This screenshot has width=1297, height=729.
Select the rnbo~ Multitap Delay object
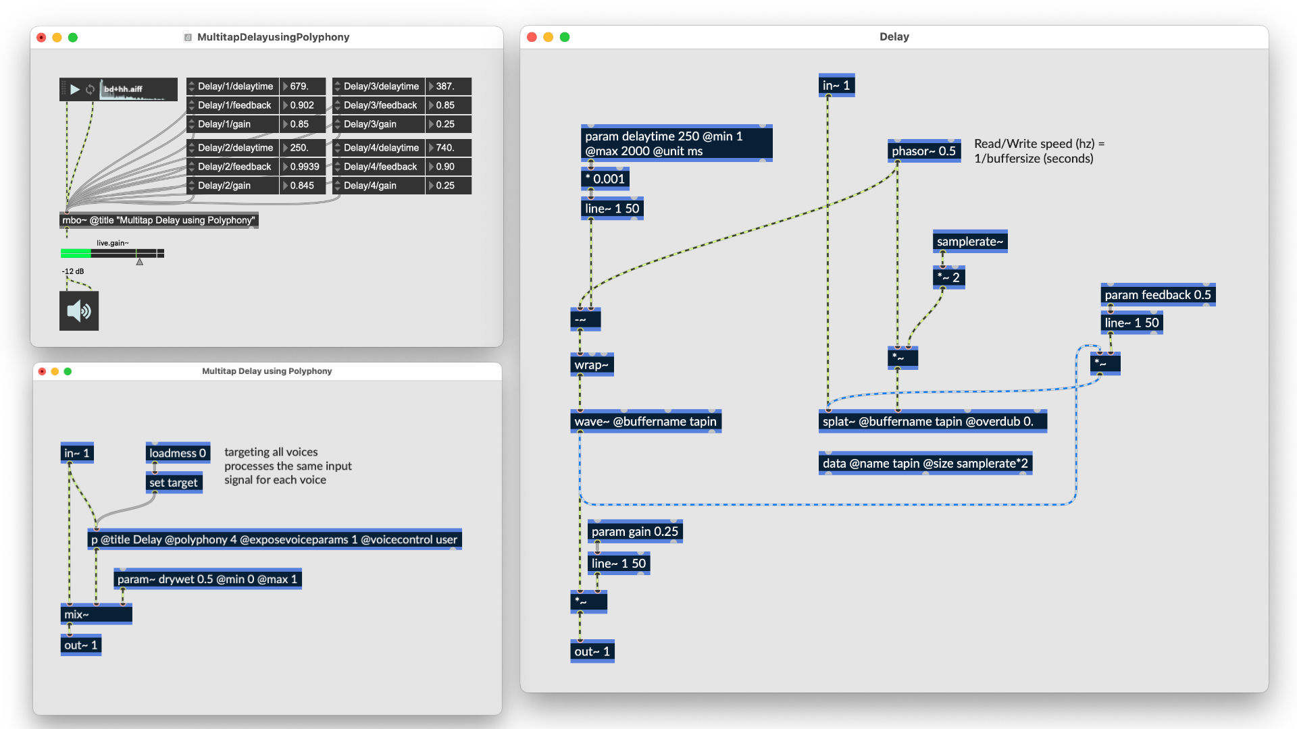(x=159, y=220)
